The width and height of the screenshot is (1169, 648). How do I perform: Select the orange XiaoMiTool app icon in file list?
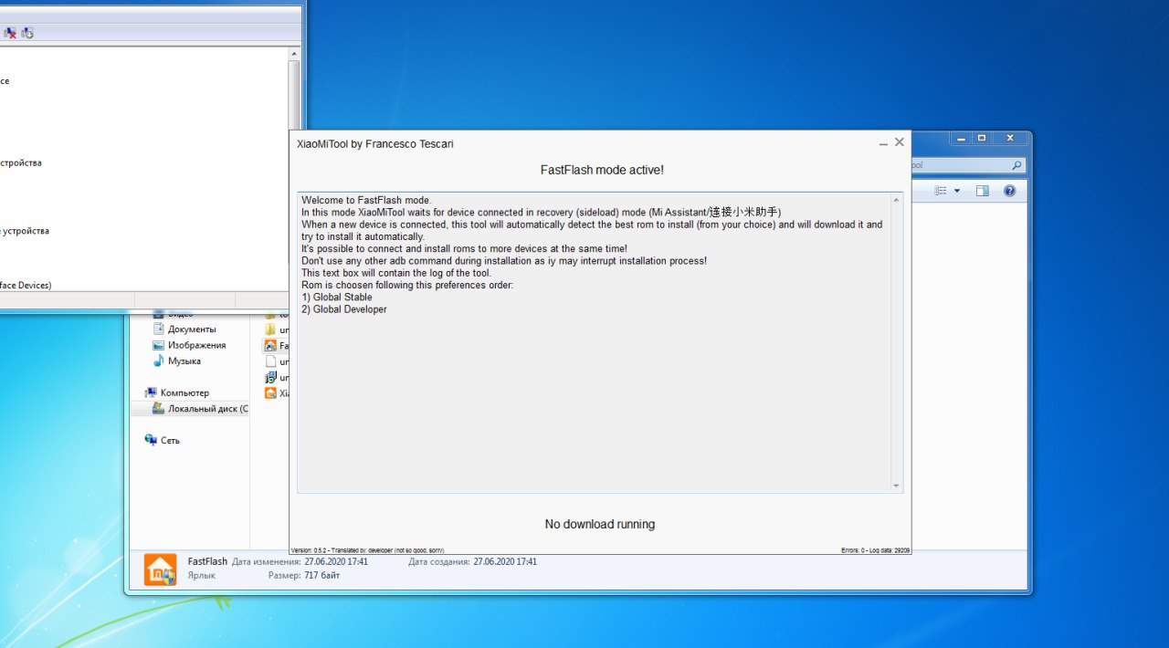pyautogui.click(x=270, y=393)
